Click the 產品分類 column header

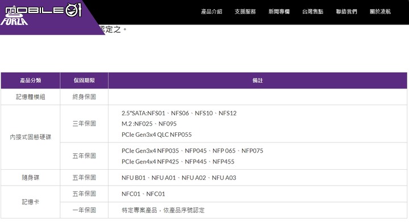coord(31,81)
